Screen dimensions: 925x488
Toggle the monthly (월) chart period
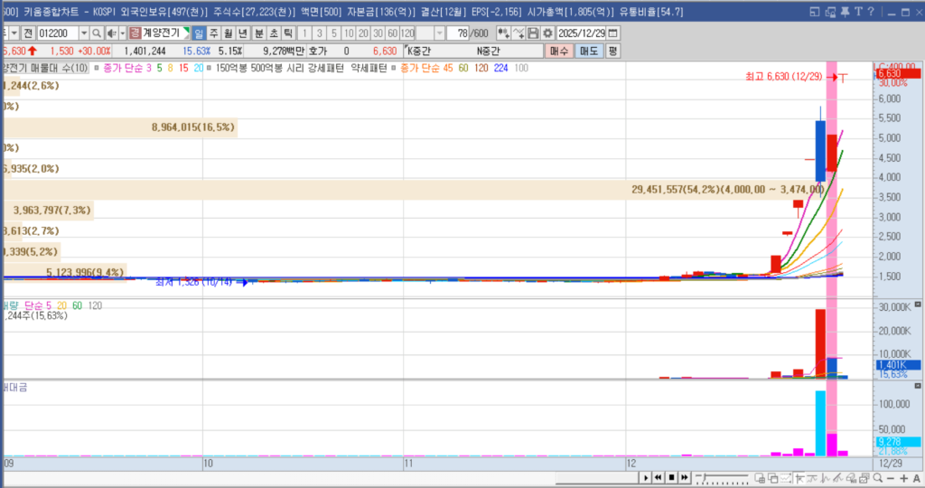229,33
